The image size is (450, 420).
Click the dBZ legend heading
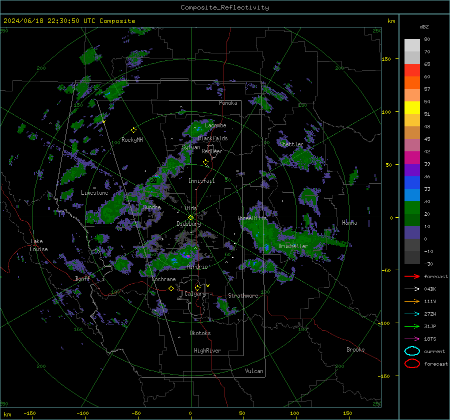[x=424, y=26]
